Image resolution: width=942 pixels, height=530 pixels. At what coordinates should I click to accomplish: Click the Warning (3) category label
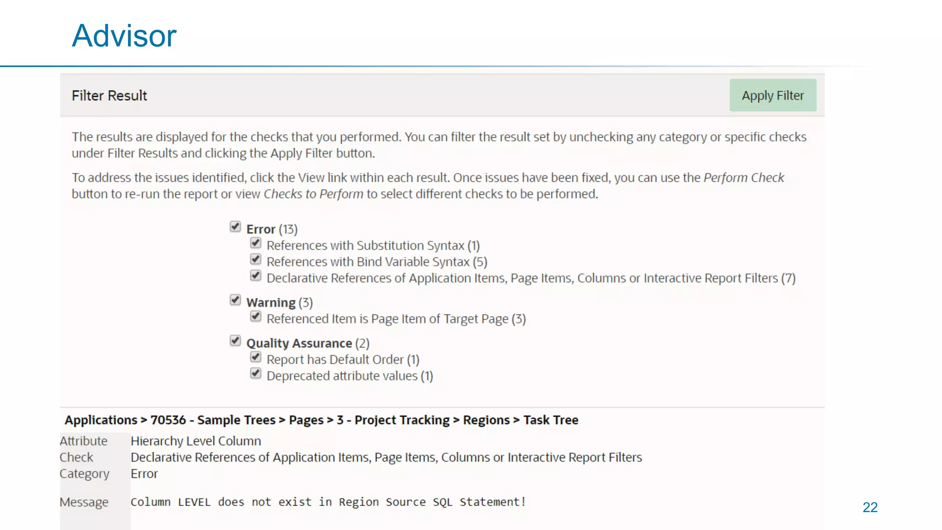click(x=279, y=303)
